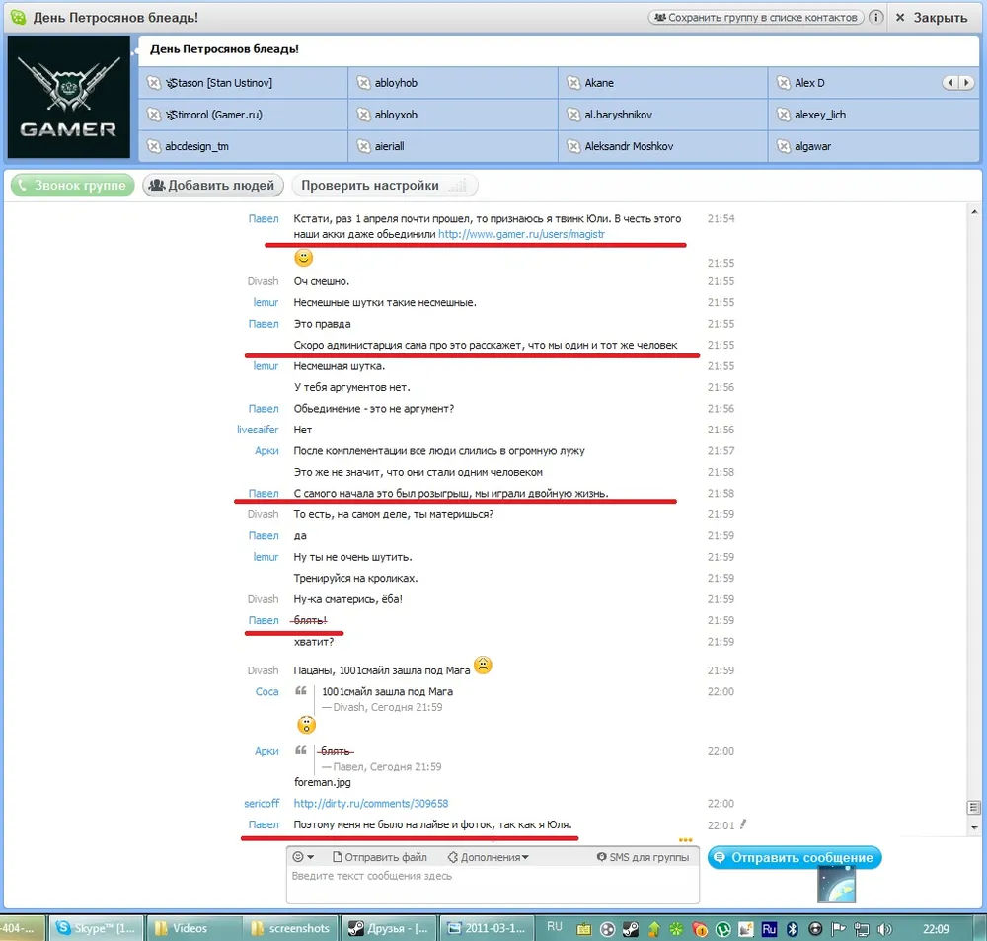Remove Alex D from the group
This screenshot has height=941, width=987.
point(783,83)
